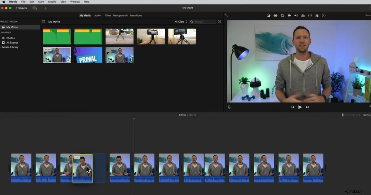371x195 pixels.
Task: Open the Color Balance tool
Action: pos(268,15)
